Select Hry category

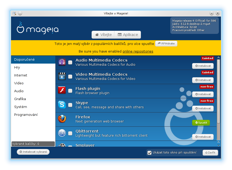coord(33,68)
